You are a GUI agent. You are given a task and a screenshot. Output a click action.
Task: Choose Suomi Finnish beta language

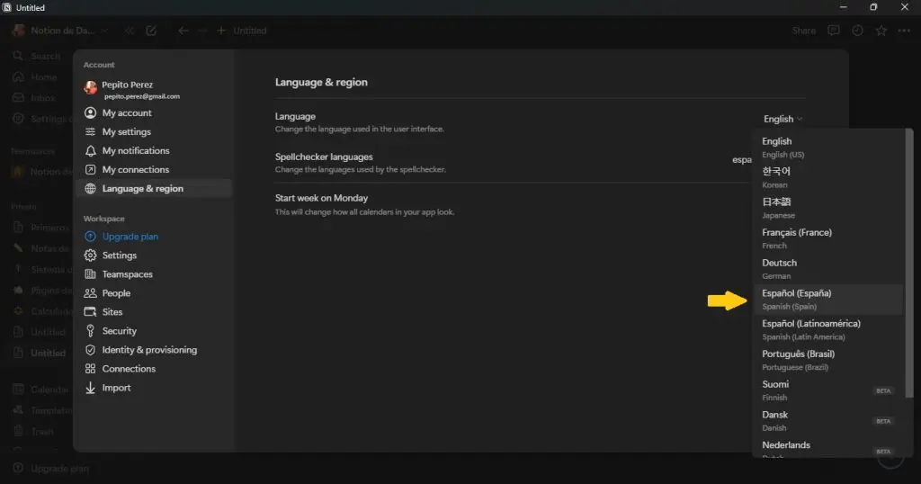click(828, 390)
